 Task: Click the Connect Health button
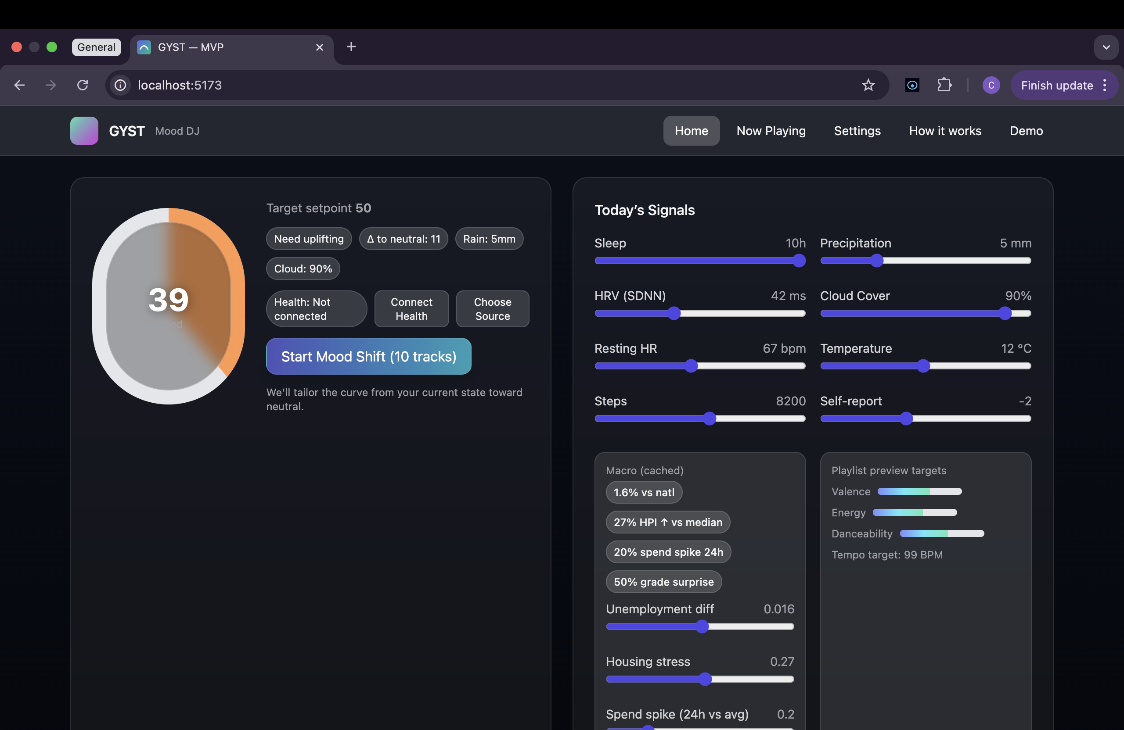tap(411, 308)
